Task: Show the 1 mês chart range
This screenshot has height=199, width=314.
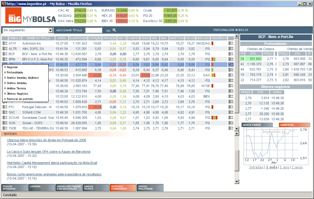Action: (272, 167)
